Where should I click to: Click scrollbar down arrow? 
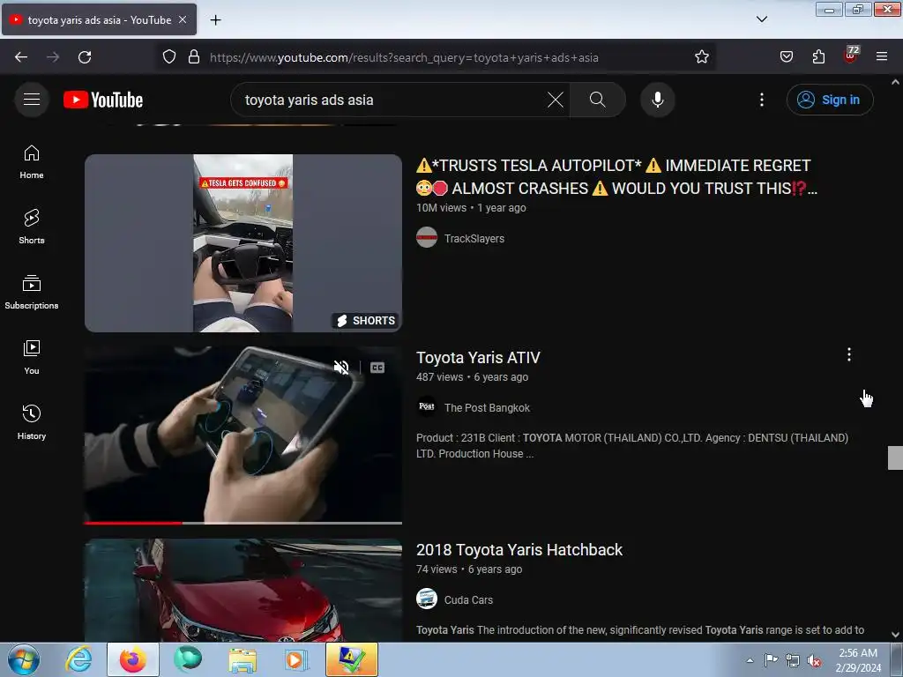(895, 635)
